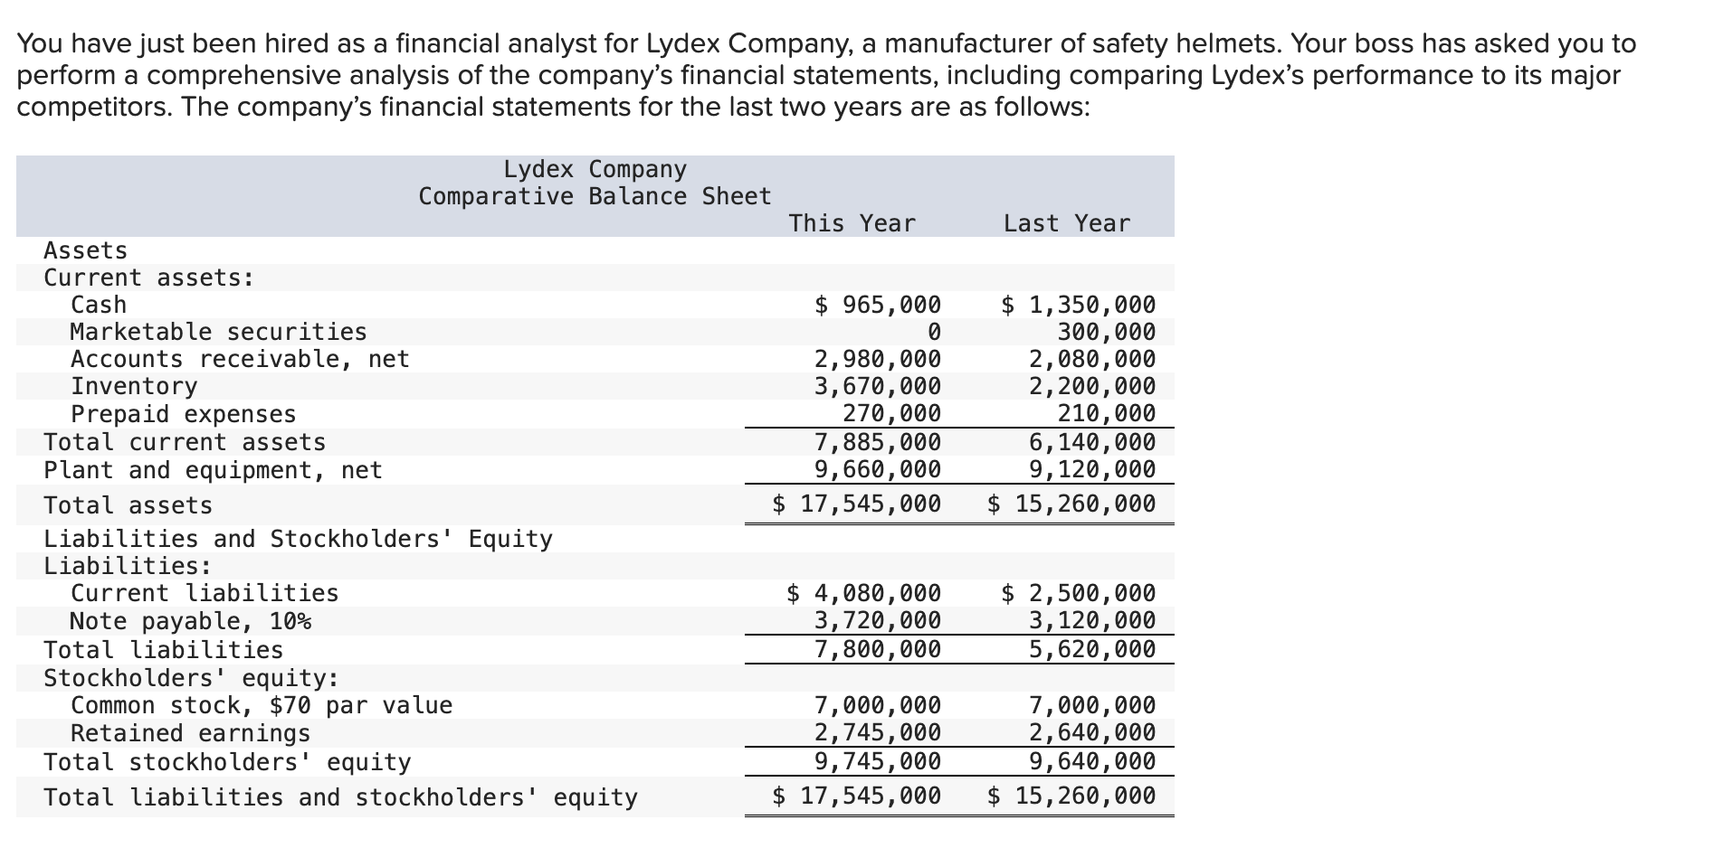Click 'Total stockholders' equity' row label
1723x848 pixels.
pyautogui.click(x=227, y=762)
